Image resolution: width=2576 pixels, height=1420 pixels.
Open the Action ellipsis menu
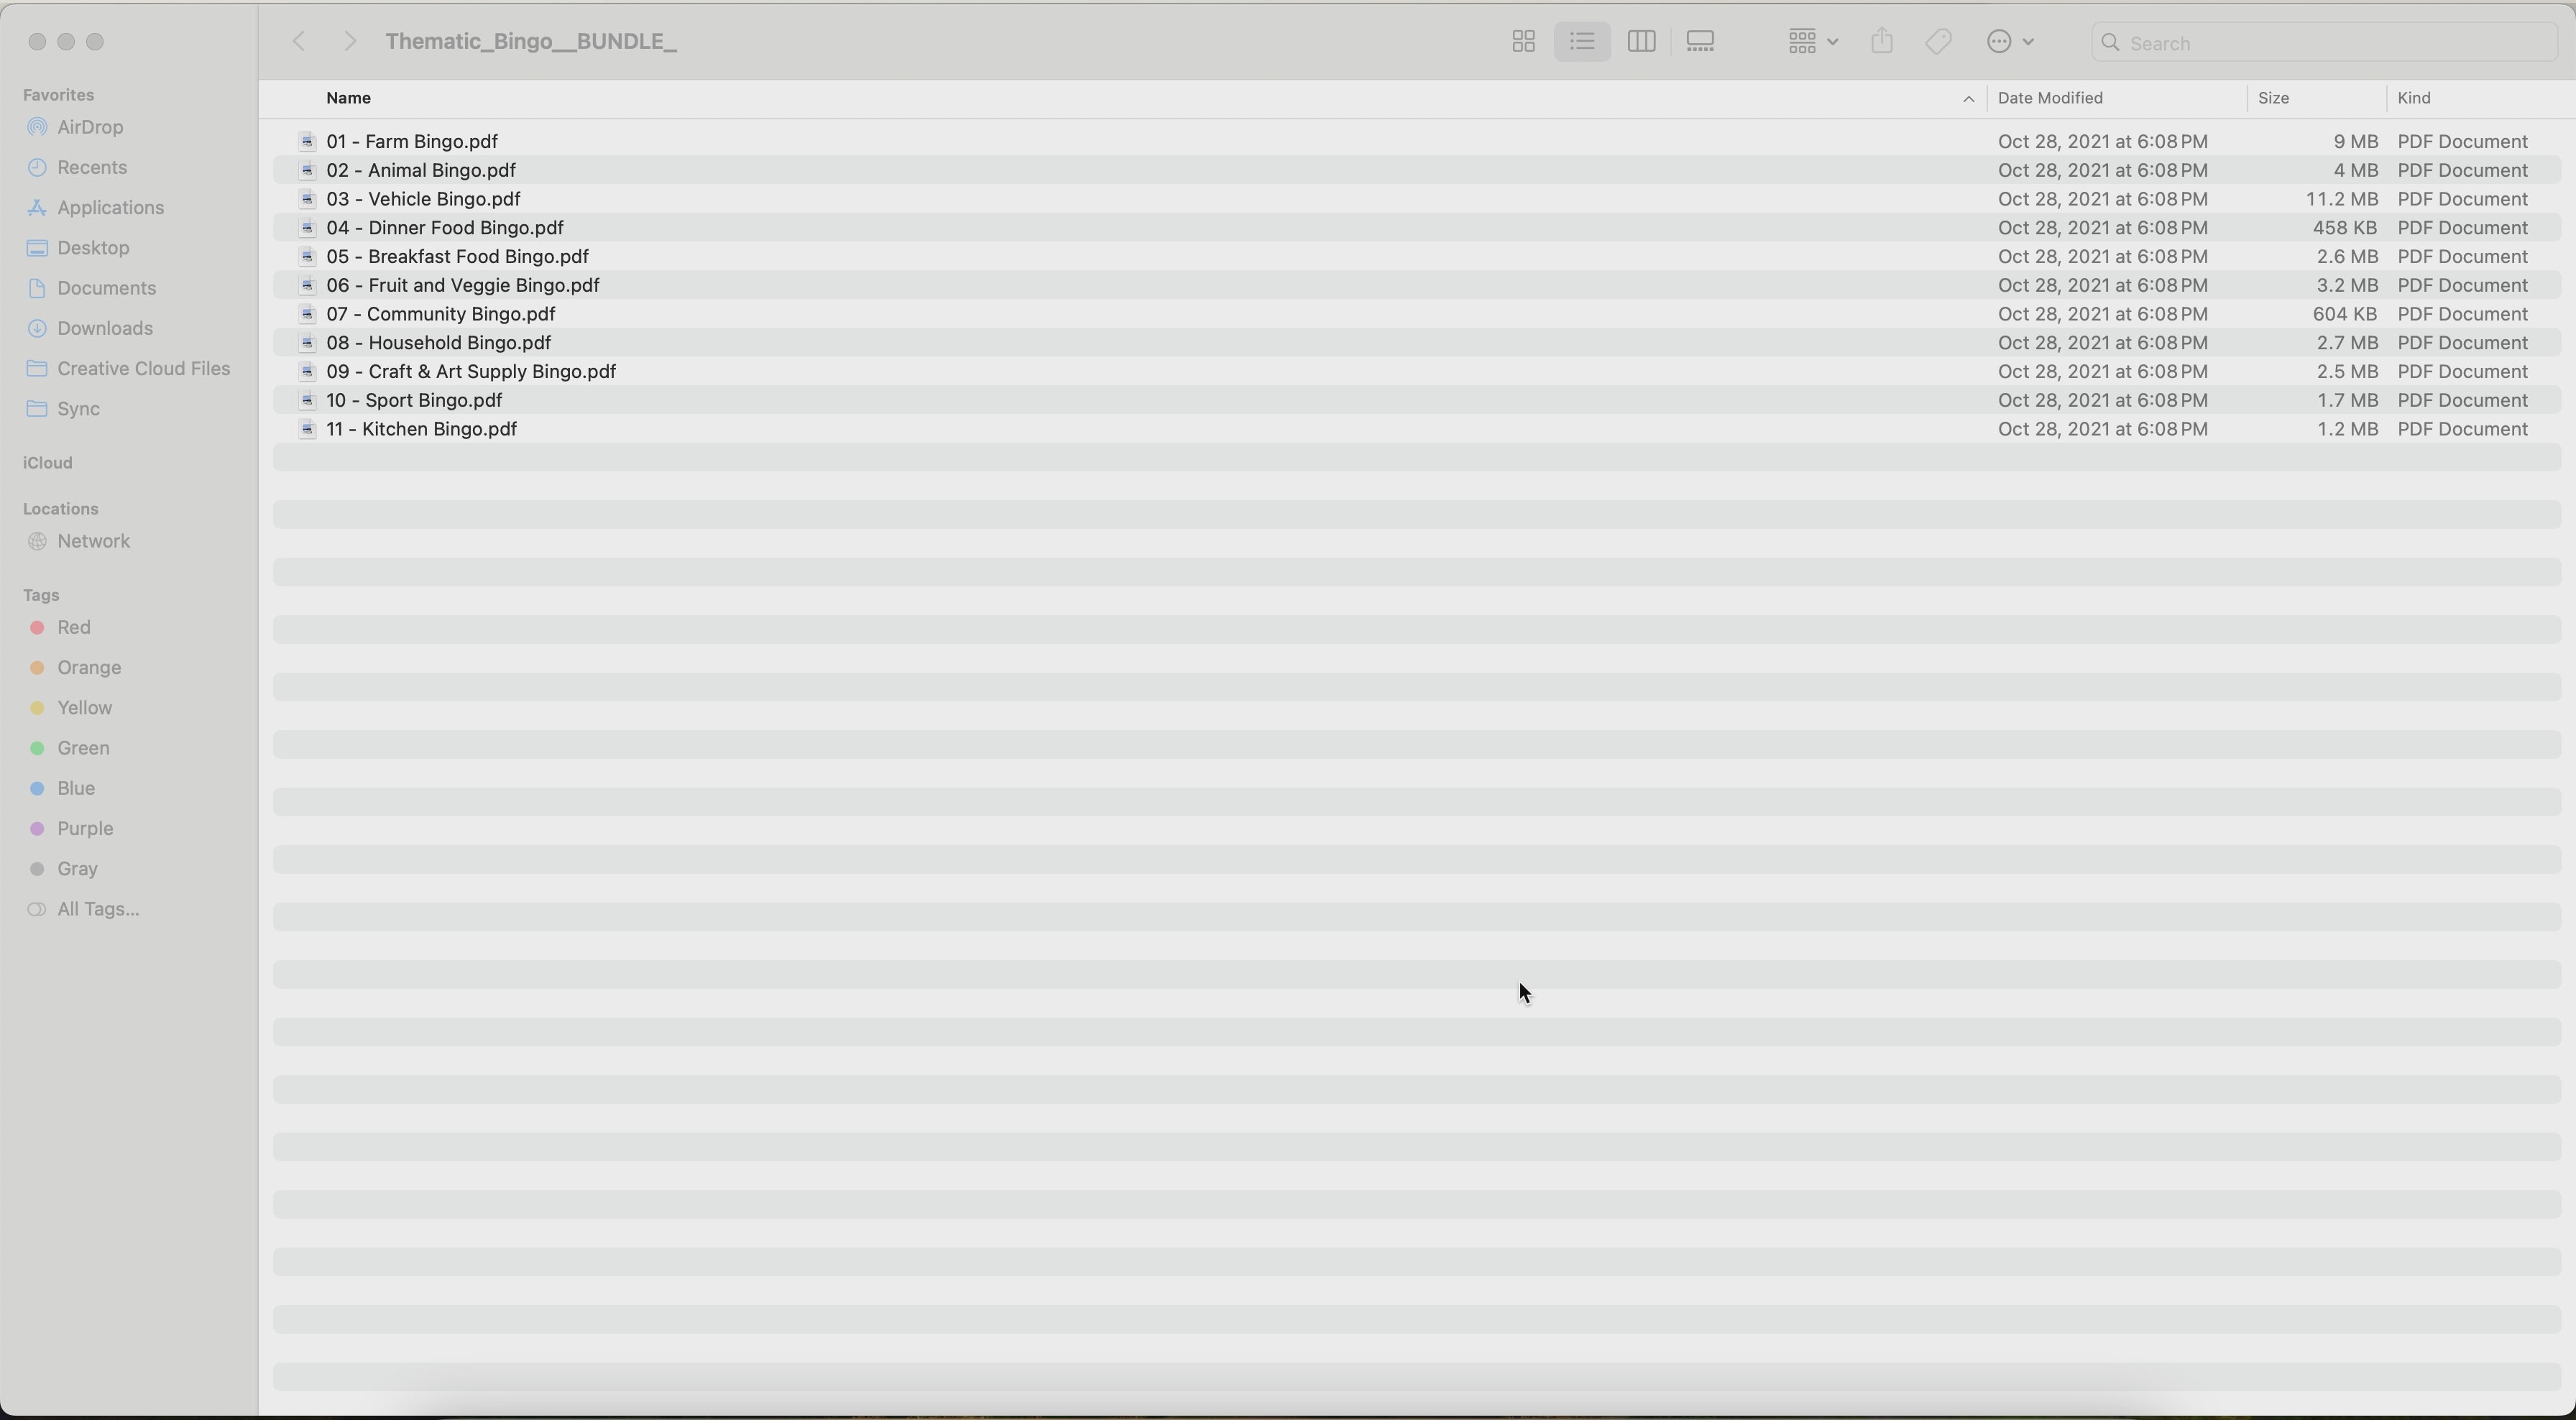coord(2010,42)
